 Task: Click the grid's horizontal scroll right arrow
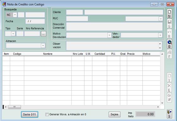point(158,107)
